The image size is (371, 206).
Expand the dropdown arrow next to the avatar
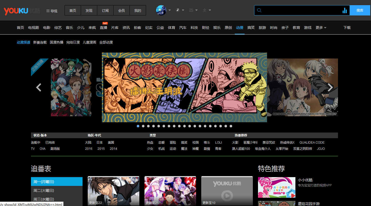tap(169, 10)
